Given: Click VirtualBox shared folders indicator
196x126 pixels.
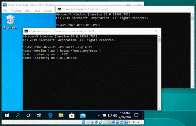Looking at the screenshot, I should pos(105,122).
